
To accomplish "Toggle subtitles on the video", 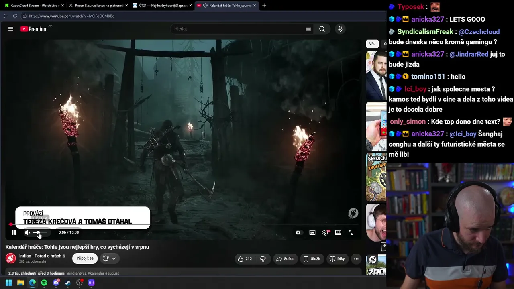I will coord(312,232).
